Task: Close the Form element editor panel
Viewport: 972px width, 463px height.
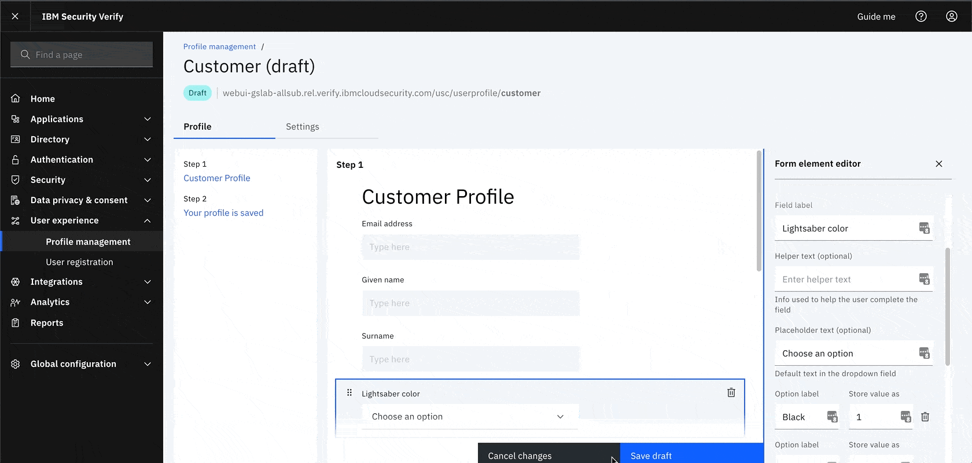Action: click(939, 164)
